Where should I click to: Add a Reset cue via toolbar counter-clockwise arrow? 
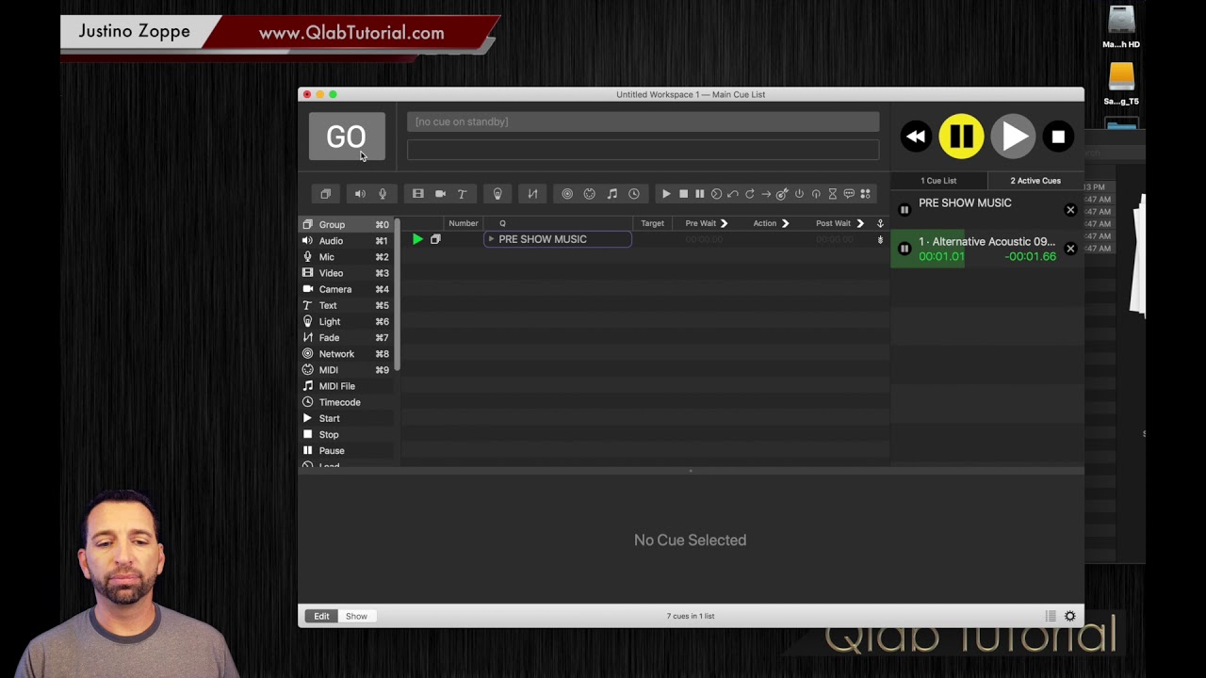pos(733,194)
